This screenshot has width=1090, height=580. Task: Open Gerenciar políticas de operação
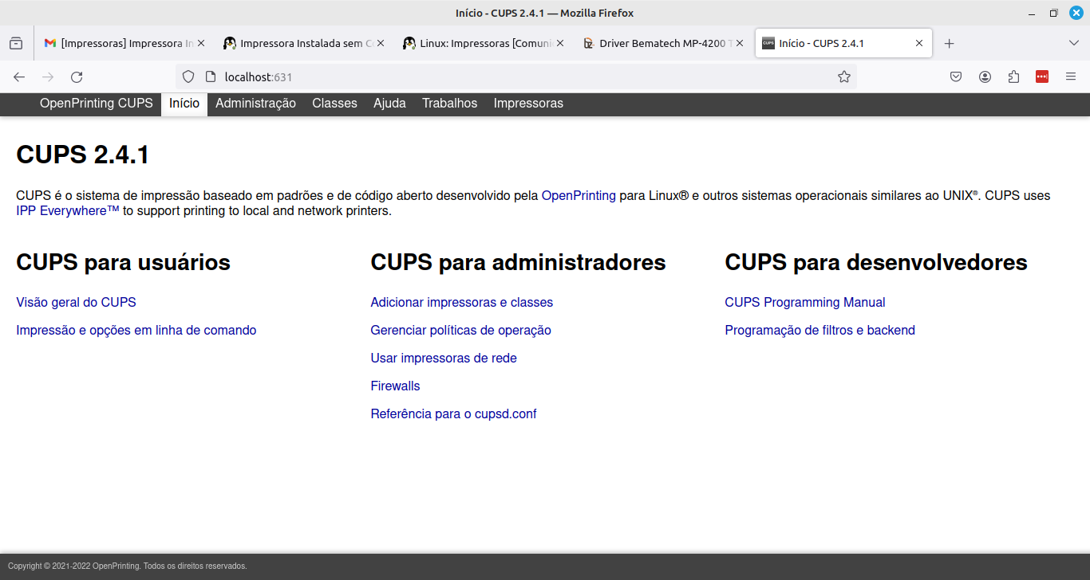461,331
